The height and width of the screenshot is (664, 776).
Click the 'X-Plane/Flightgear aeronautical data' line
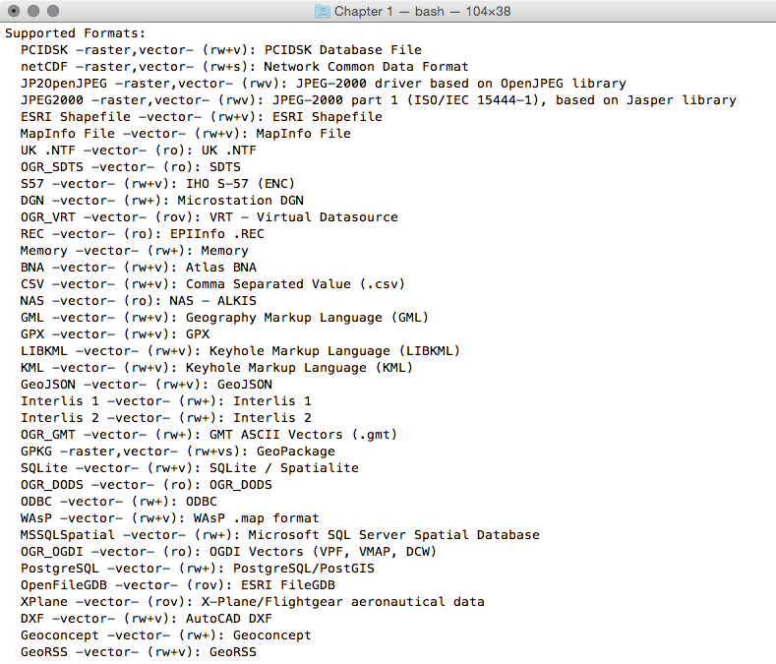(252, 602)
